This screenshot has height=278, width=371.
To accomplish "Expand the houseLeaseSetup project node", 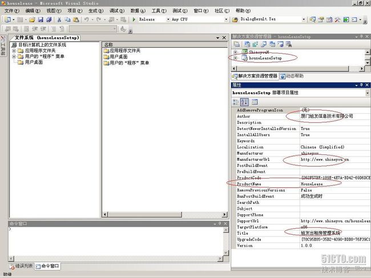I will 235,58.
